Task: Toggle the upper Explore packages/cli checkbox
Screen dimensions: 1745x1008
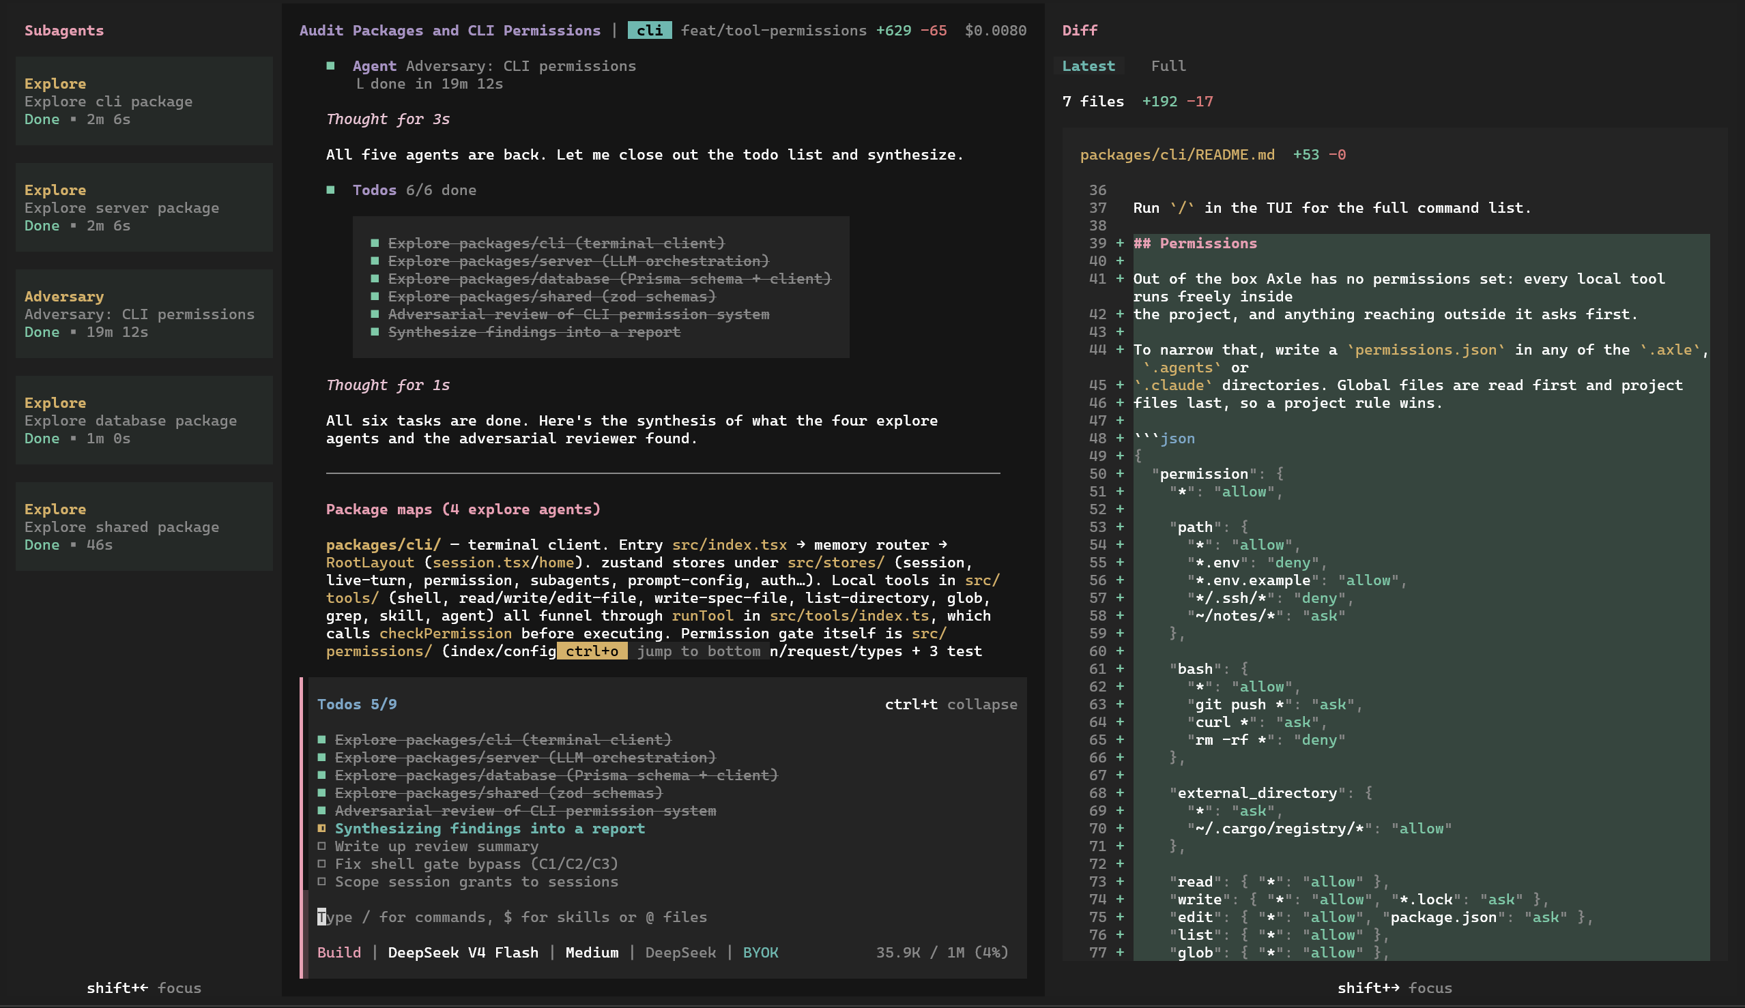Action: click(x=375, y=243)
